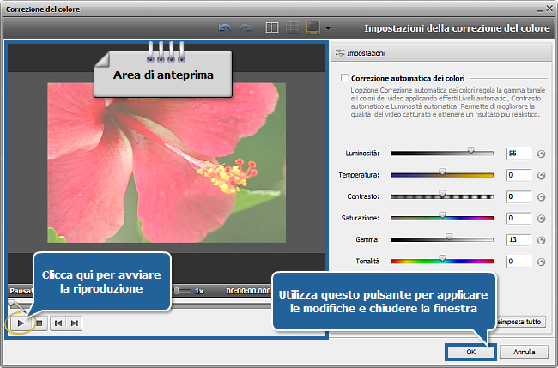Reset Luminosità with its round reset icon
The width and height of the screenshot is (558, 368).
coord(541,154)
